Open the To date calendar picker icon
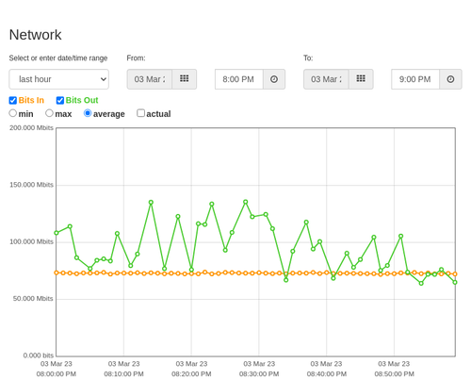Screen dimensions: 471x380 click(x=361, y=79)
